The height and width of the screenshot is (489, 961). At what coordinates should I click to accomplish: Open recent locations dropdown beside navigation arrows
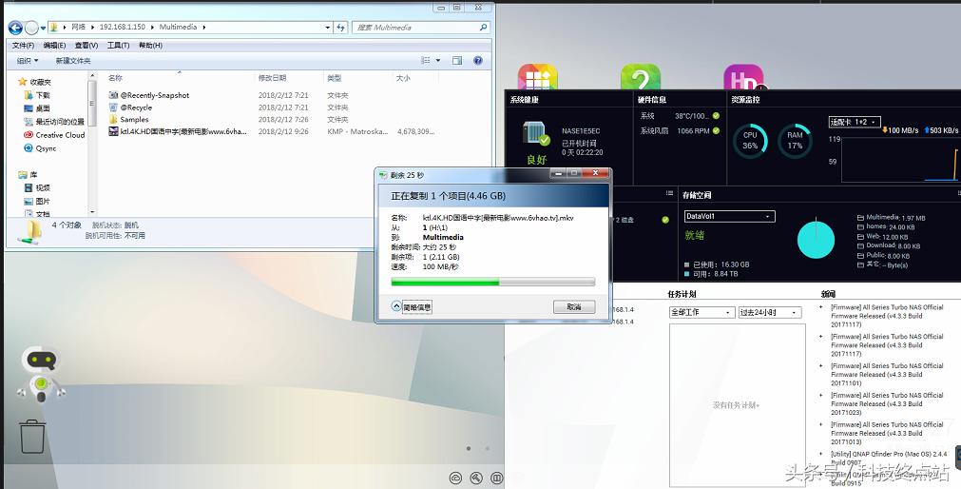pos(43,29)
